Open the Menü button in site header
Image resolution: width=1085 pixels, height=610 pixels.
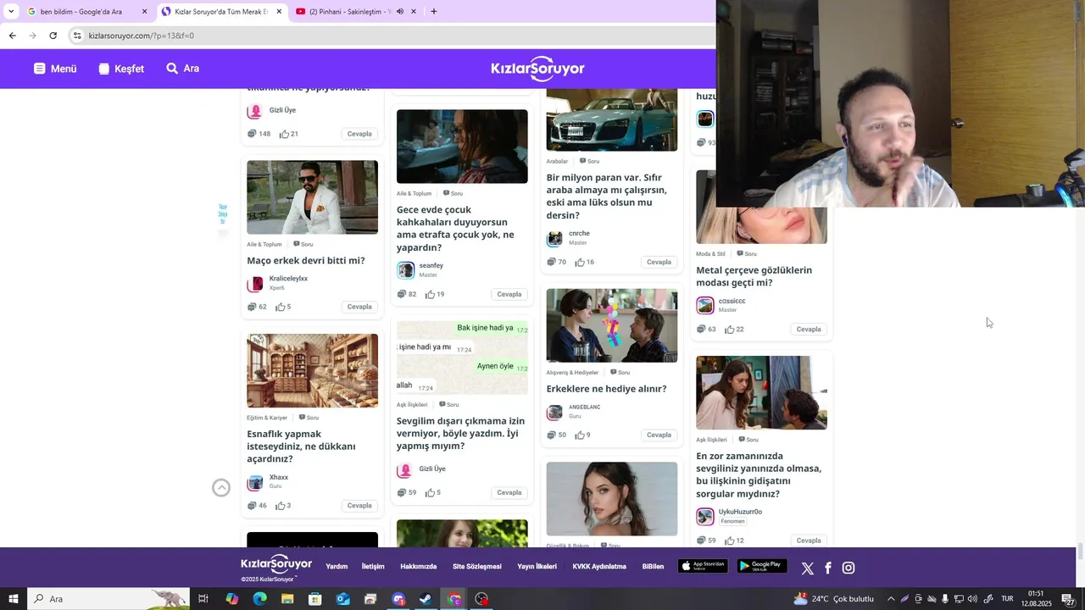pyautogui.click(x=55, y=69)
